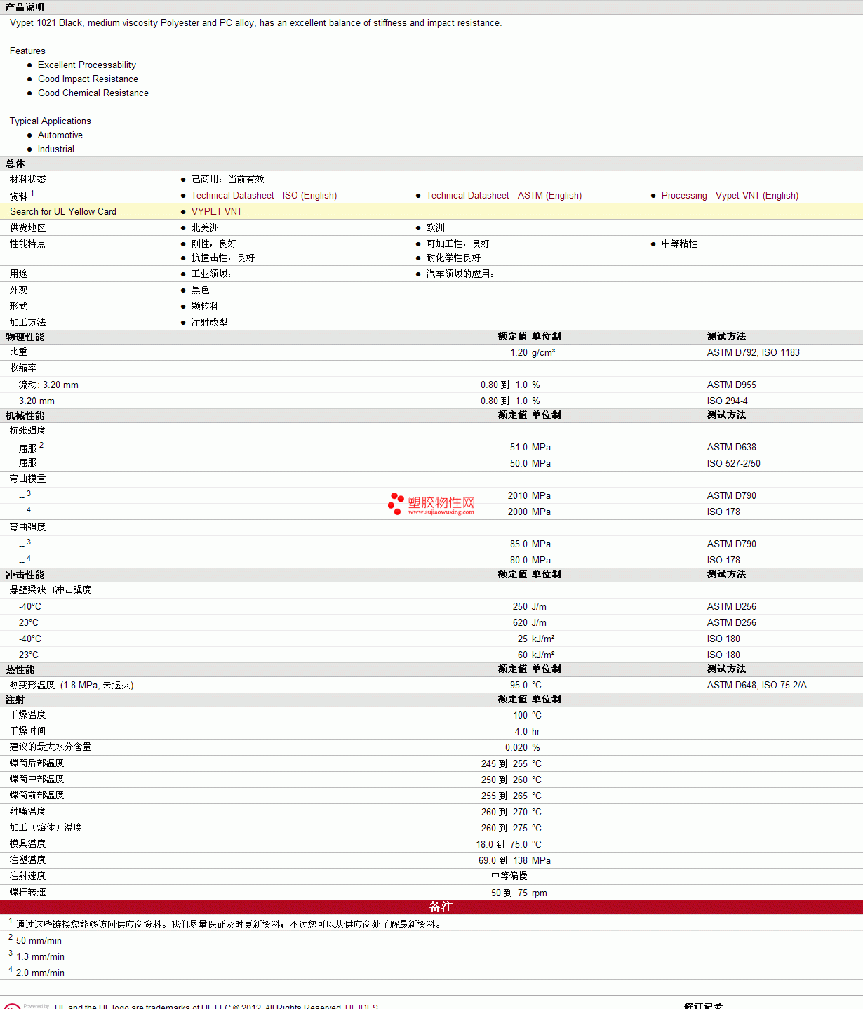Click the 4.0 hr drying time value
This screenshot has height=1009, width=863.
click(x=527, y=732)
